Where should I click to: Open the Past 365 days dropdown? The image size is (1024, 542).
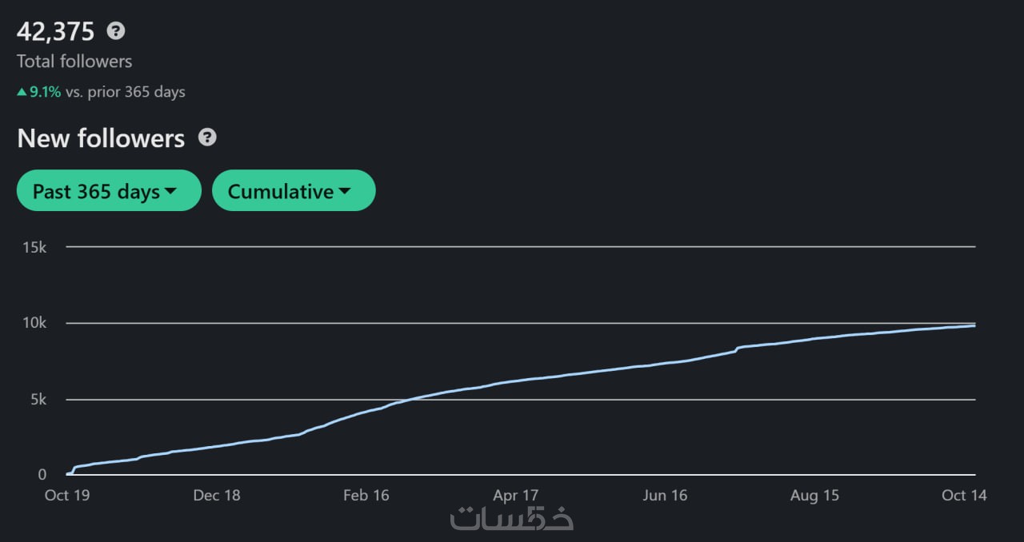pyautogui.click(x=109, y=191)
